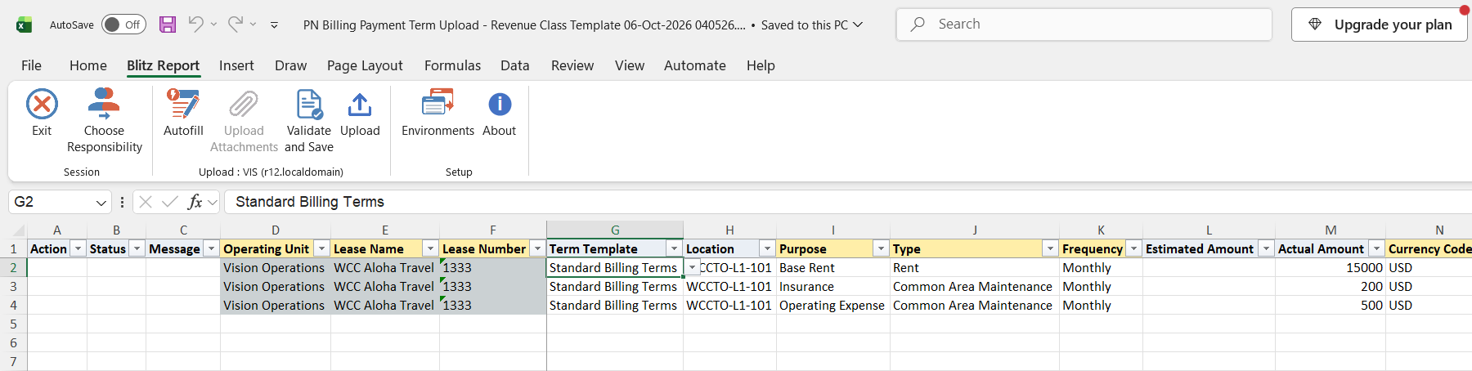Click Validate and Save
Viewport: 1472px width, 371px height.
point(309,121)
